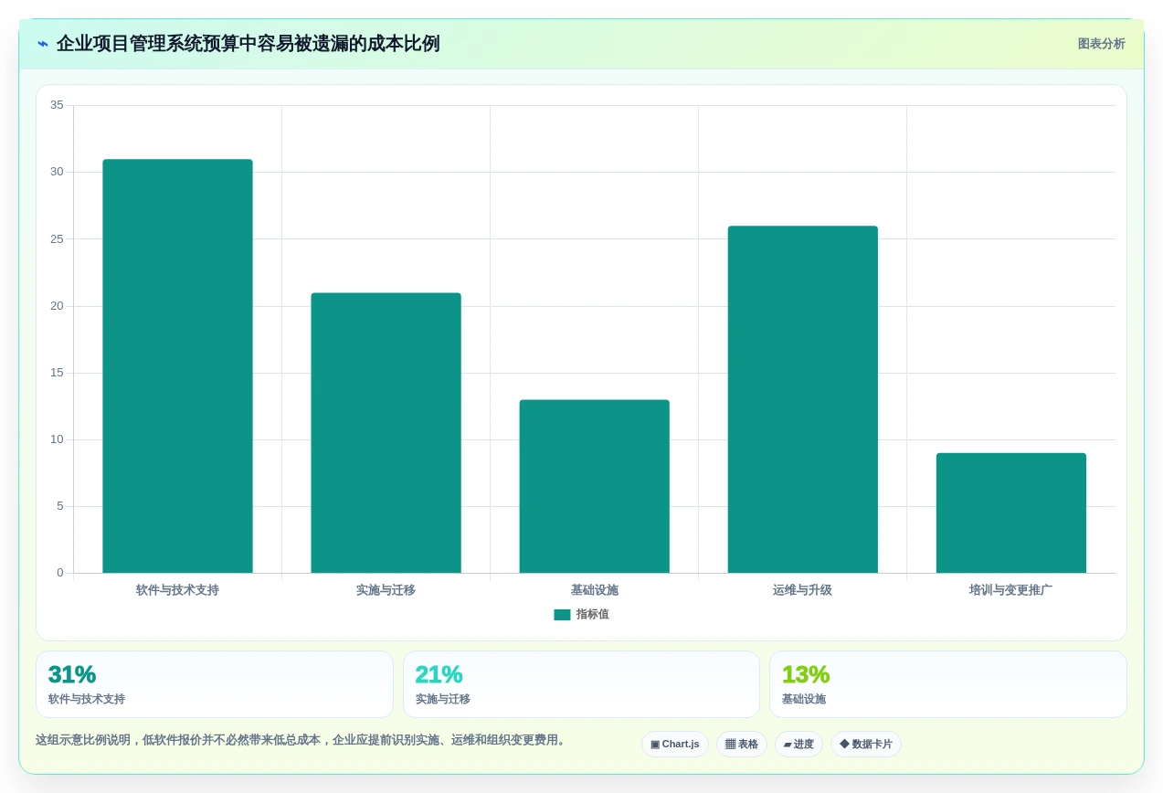Click the chart title 企业项目管理系统预算中容易被遗漏的成本比例
Image resolution: width=1163 pixels, height=793 pixels.
coord(248,44)
